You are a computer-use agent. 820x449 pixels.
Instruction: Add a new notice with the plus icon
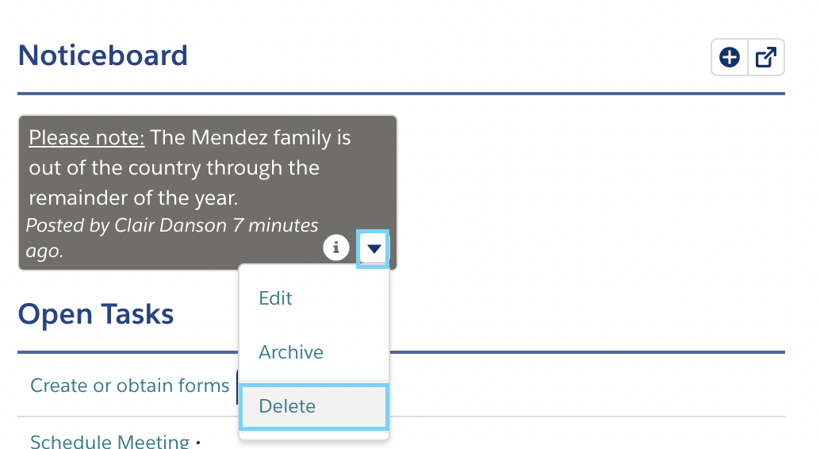(x=729, y=57)
